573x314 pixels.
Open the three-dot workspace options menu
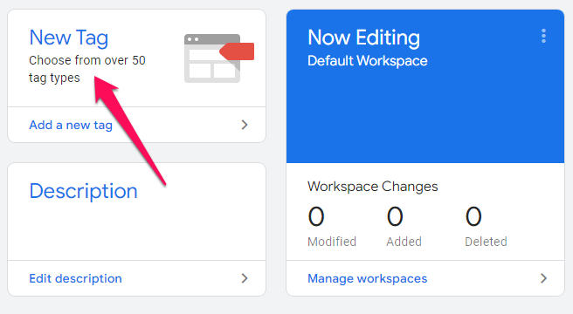pos(543,36)
